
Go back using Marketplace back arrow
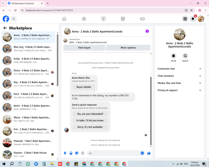click(x=5, y=28)
